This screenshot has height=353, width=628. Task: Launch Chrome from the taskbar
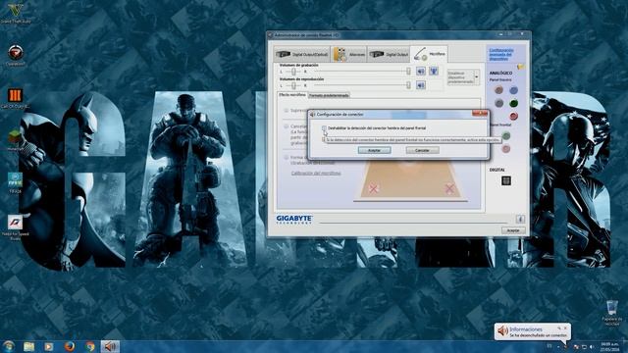90,346
